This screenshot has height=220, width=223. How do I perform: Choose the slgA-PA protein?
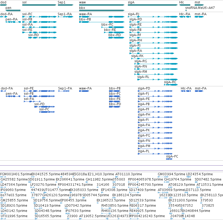coord(155,128)
